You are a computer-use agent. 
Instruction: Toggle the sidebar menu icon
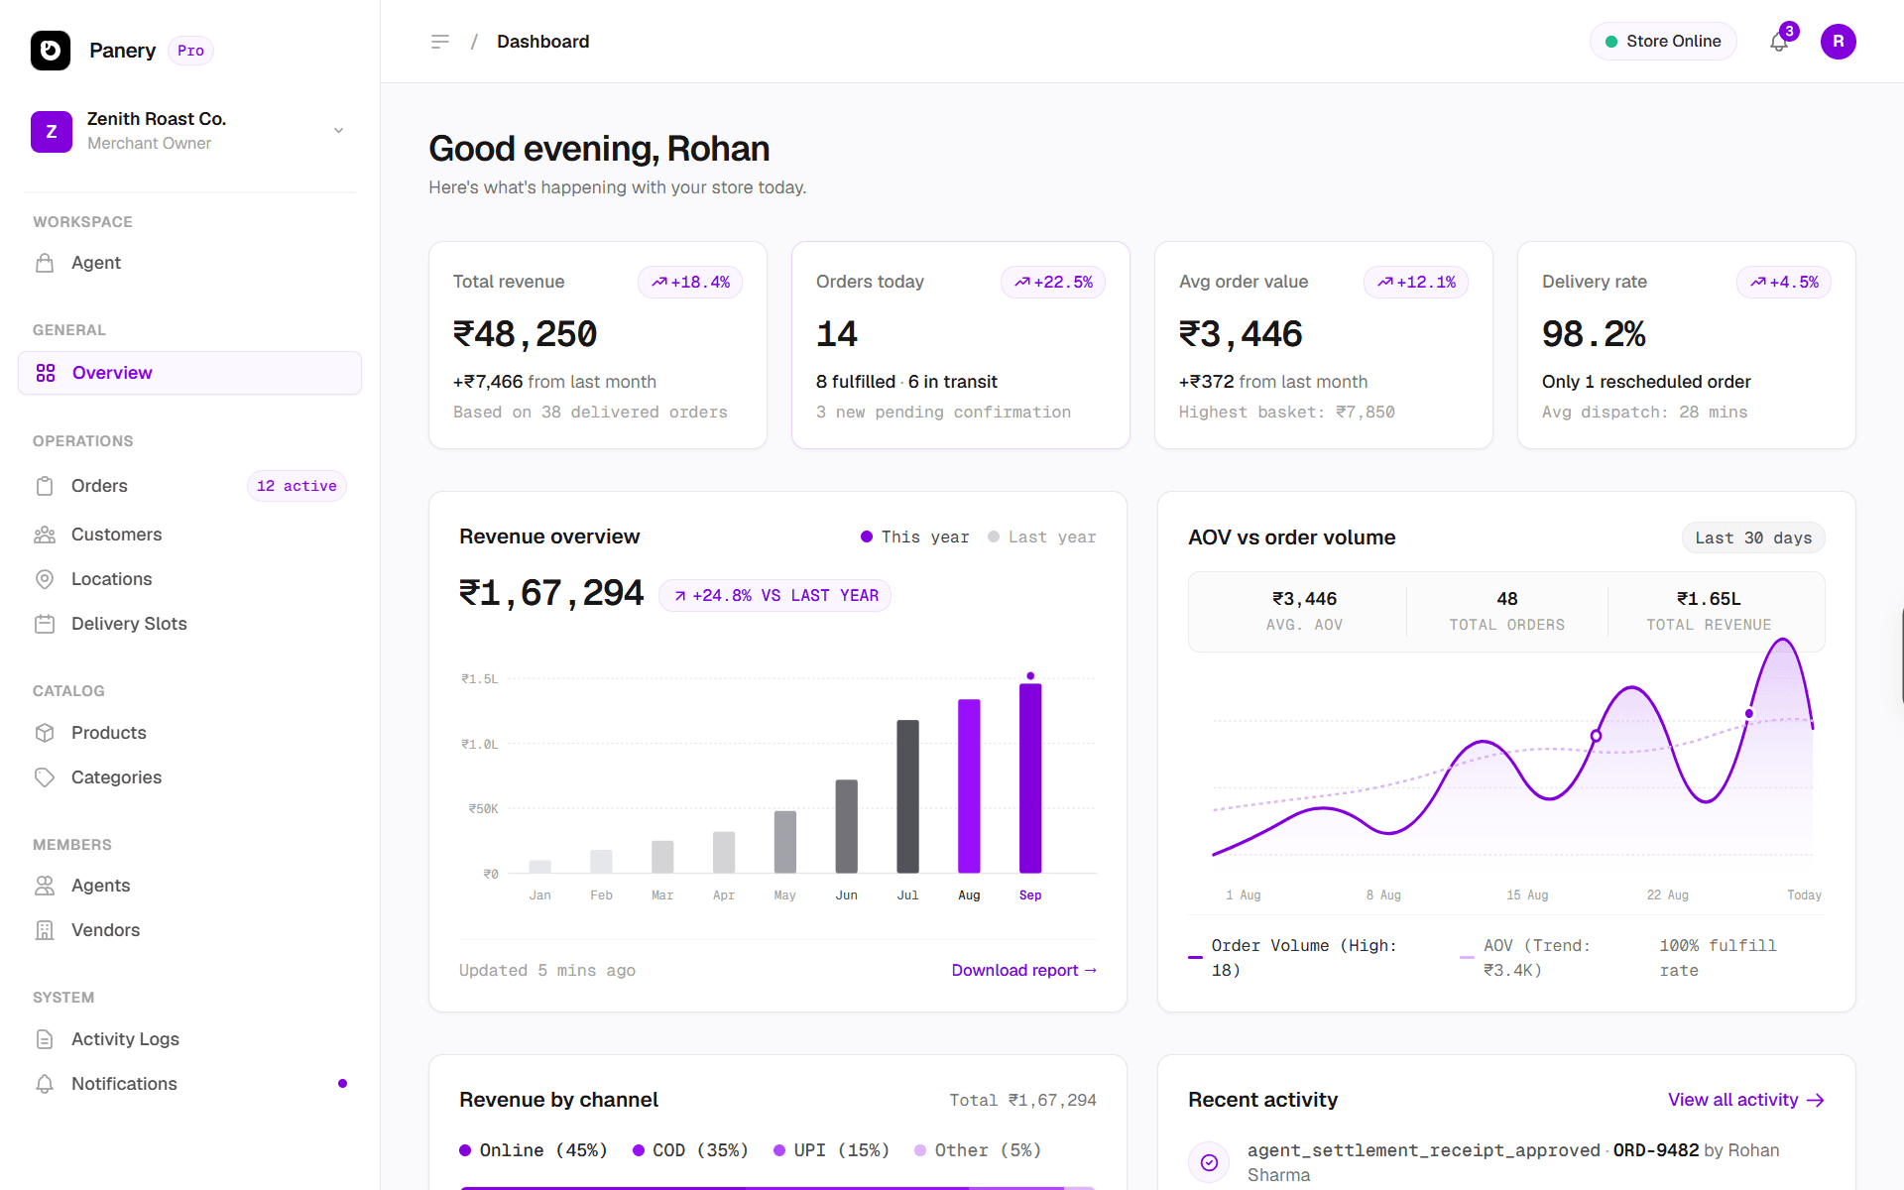click(x=440, y=42)
